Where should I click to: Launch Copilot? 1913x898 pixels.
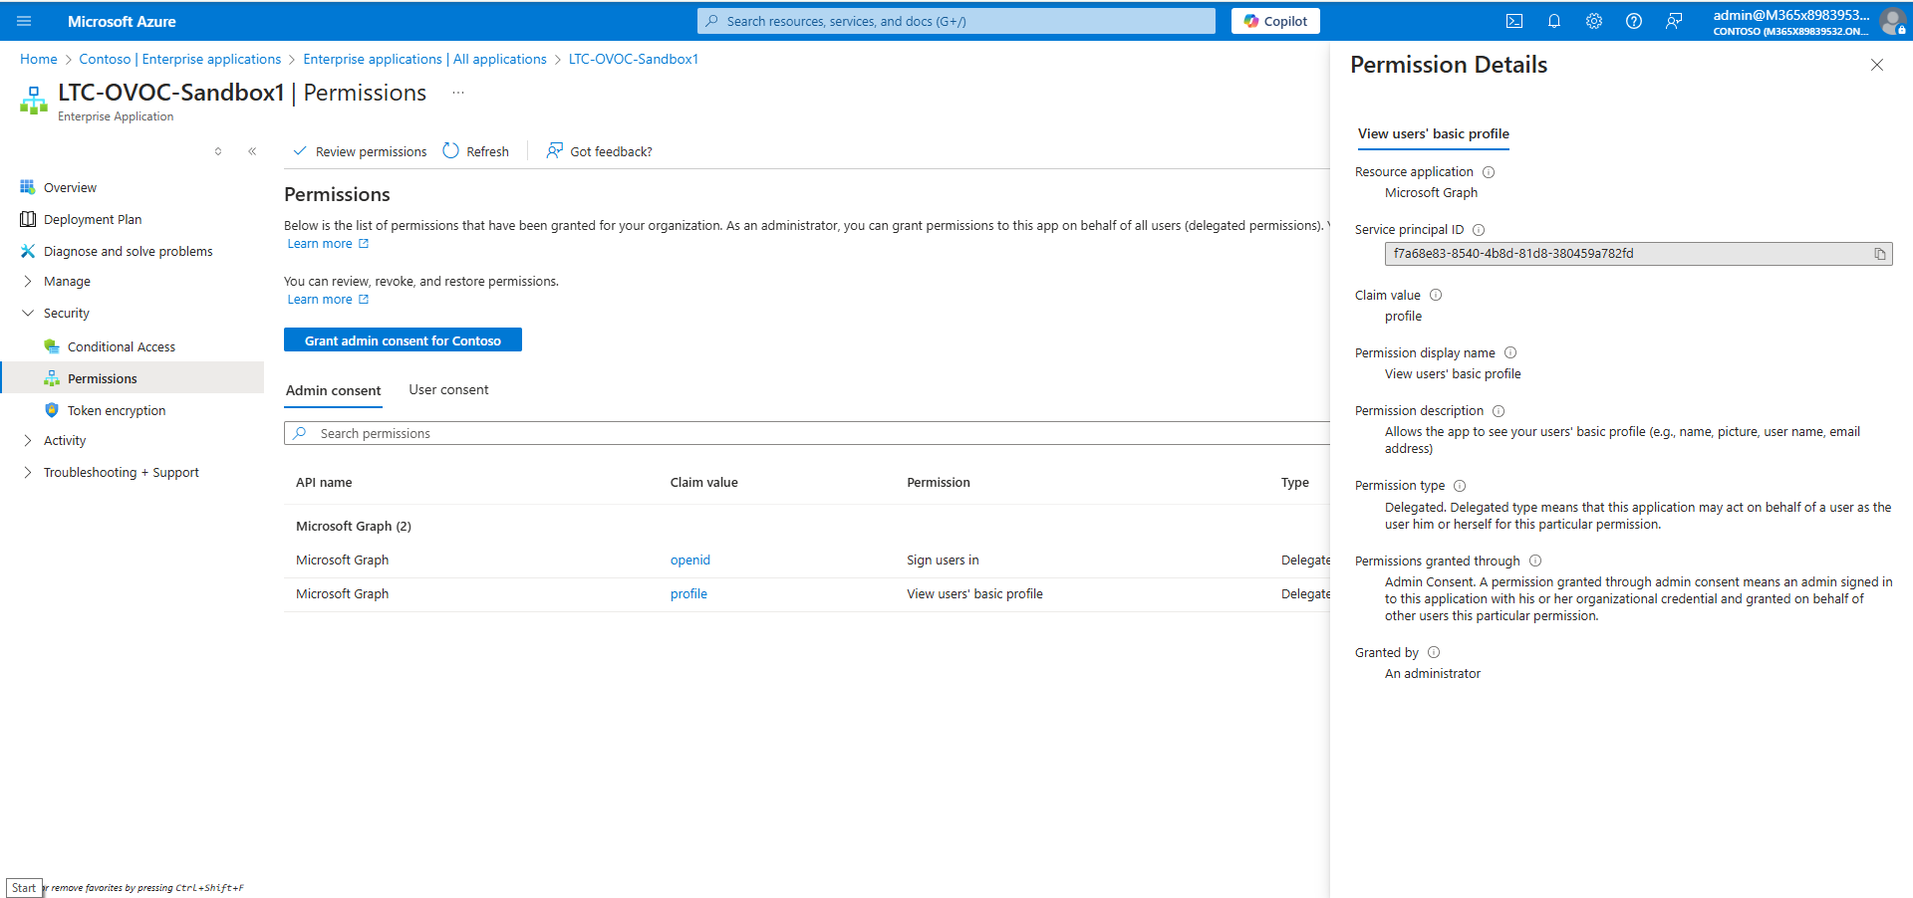tap(1275, 21)
